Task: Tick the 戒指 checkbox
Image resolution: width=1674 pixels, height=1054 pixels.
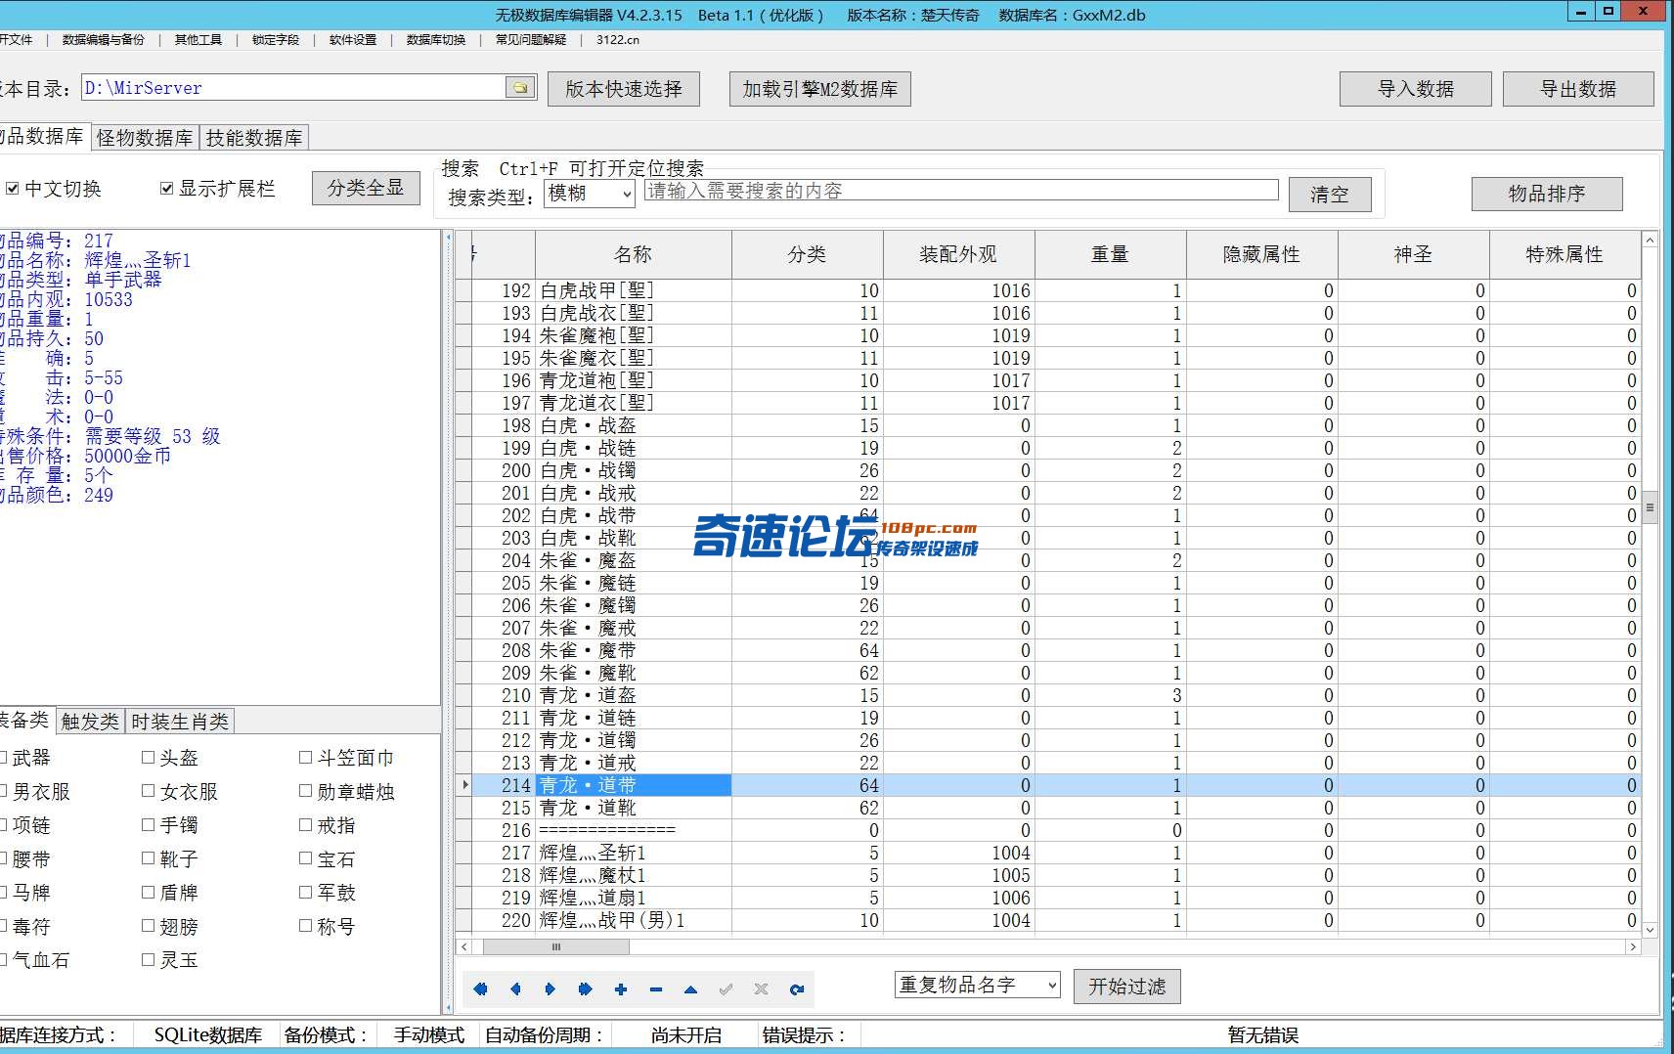Action: click(x=306, y=825)
